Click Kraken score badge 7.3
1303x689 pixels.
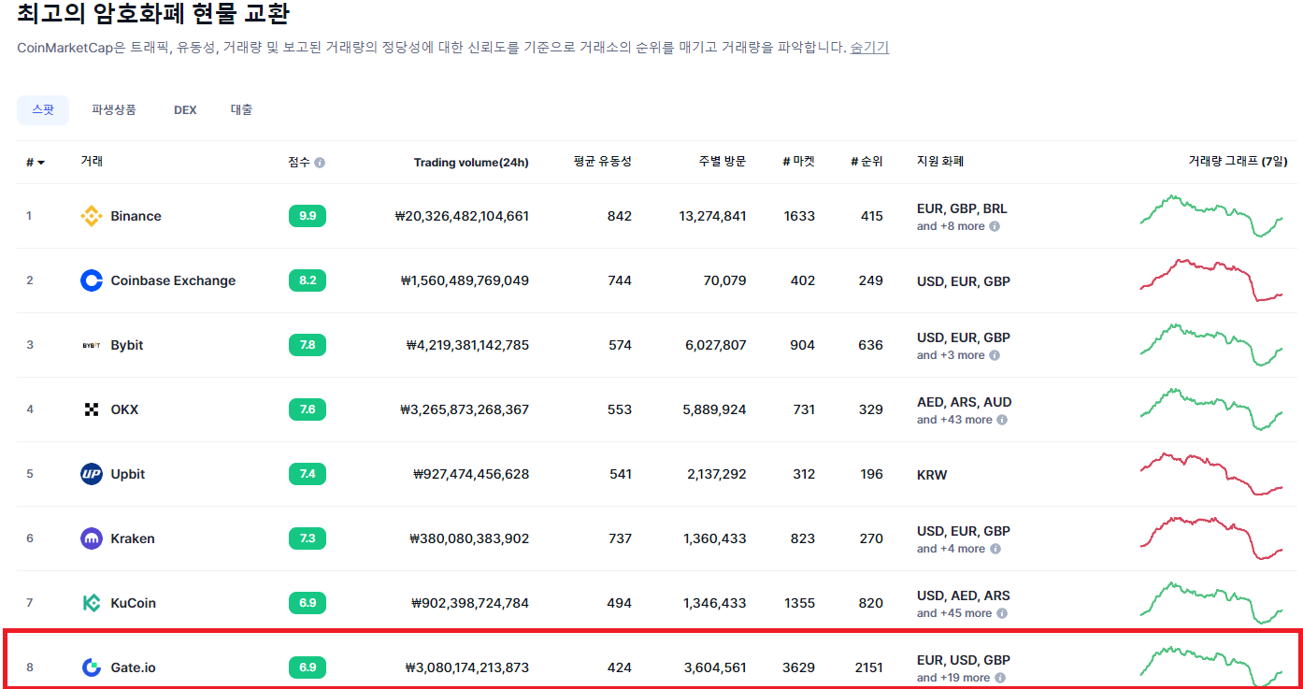pyautogui.click(x=308, y=538)
